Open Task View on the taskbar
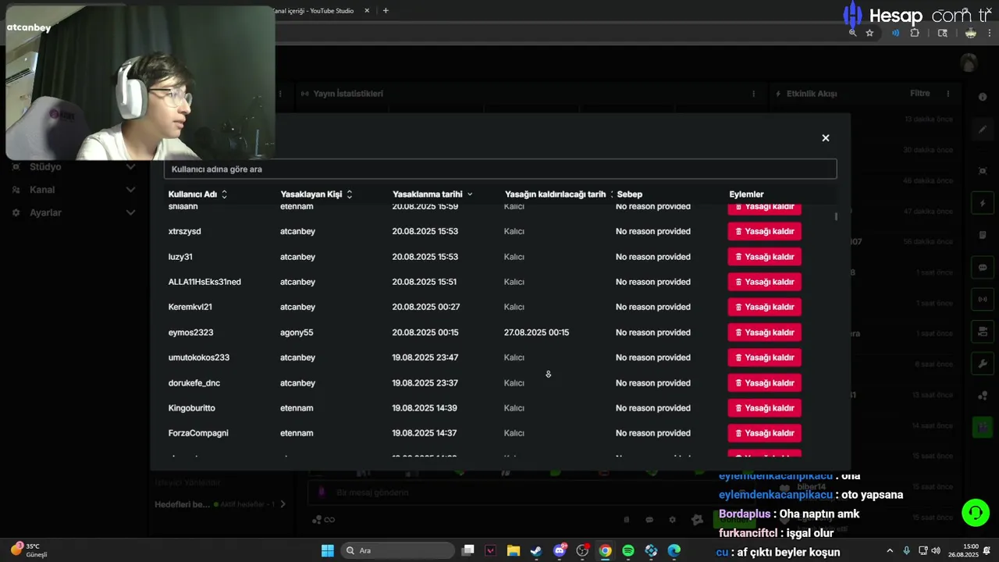Viewport: 999px width, 562px height. 468,550
